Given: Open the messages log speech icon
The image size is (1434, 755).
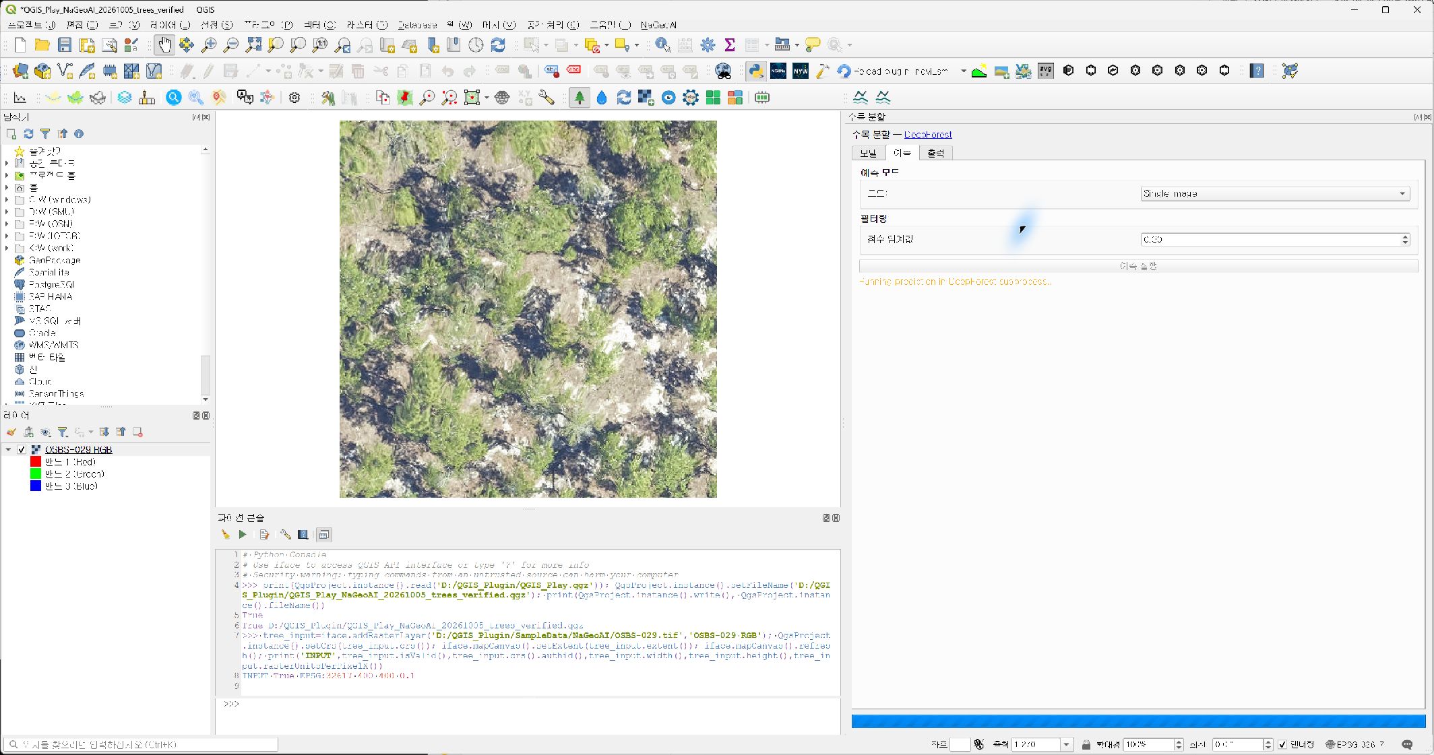Looking at the screenshot, I should pos(1407,744).
